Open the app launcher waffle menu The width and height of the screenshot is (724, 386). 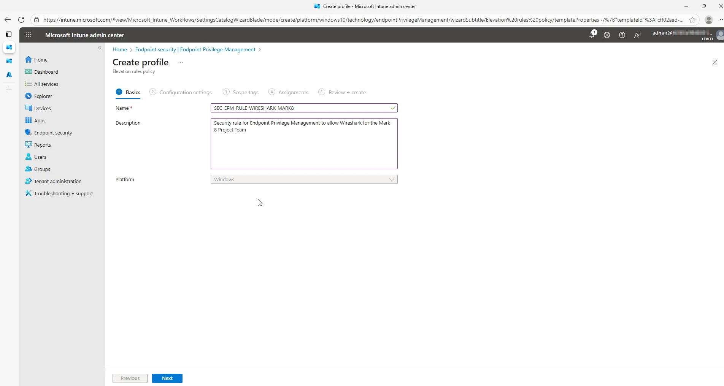pos(29,35)
